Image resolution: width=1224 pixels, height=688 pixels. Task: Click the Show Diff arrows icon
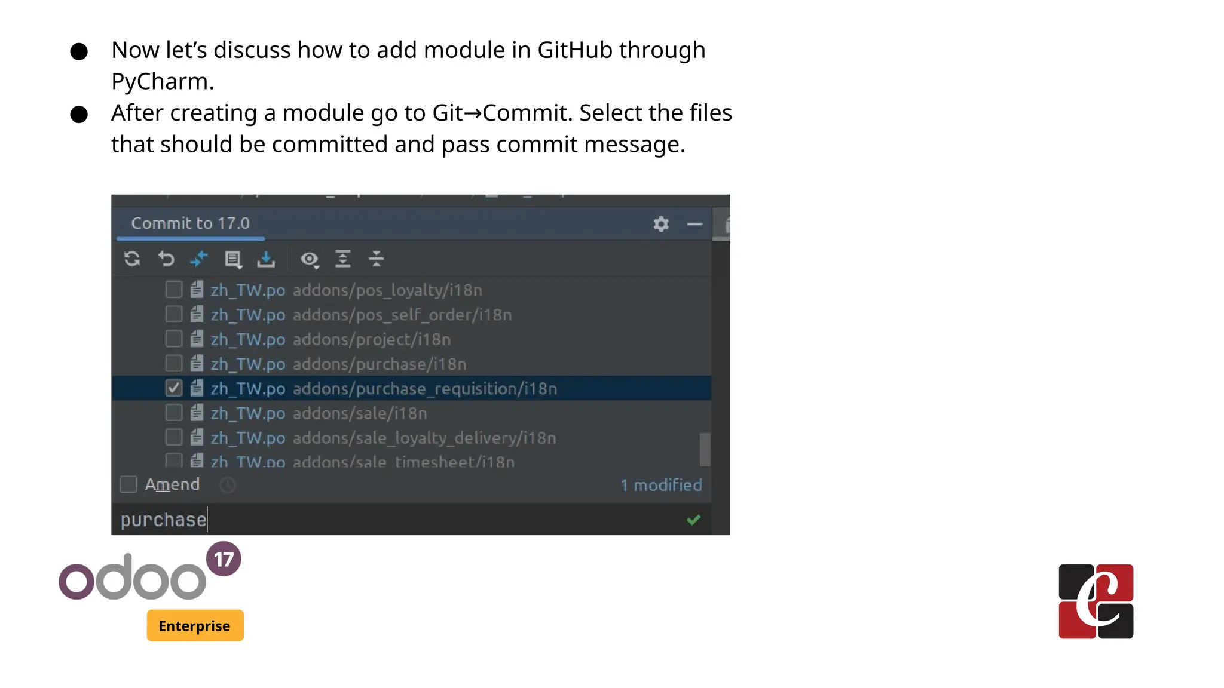click(x=199, y=259)
